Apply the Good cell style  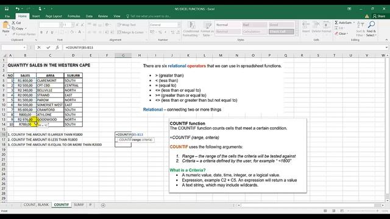click(281, 25)
